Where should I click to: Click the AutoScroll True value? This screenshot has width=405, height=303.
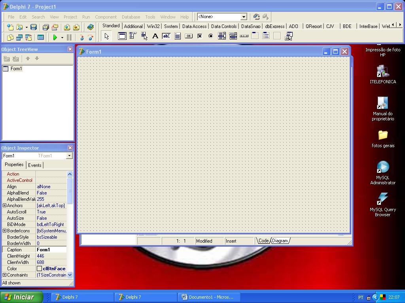pyautogui.click(x=51, y=212)
